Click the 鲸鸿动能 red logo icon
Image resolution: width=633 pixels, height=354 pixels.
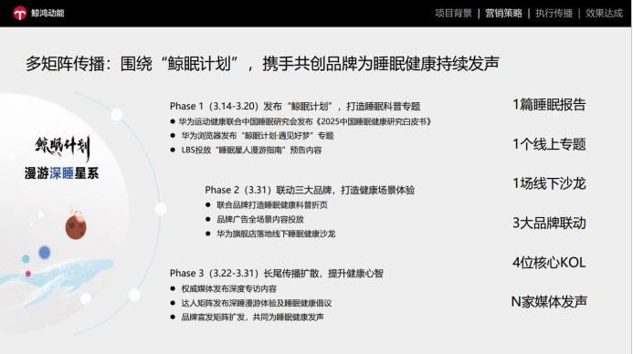click(x=19, y=14)
